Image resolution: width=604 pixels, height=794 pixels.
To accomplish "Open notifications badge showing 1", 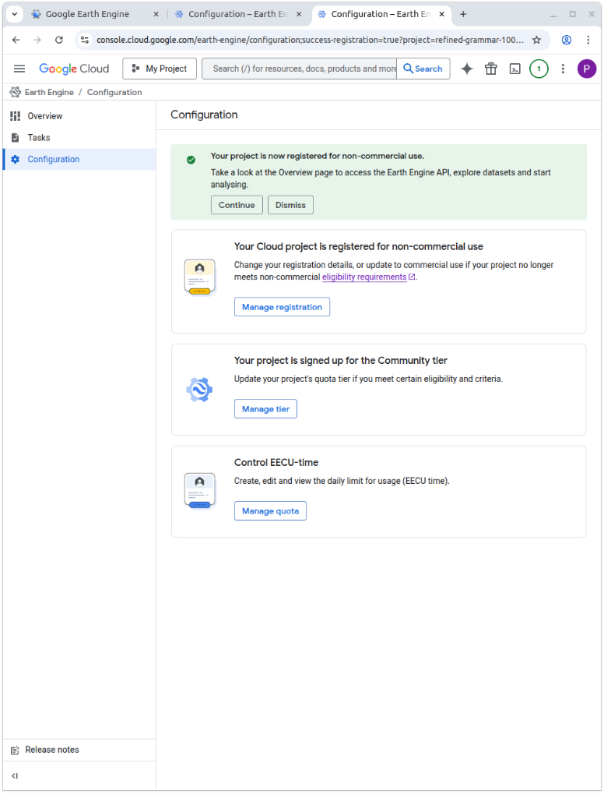I will [539, 69].
